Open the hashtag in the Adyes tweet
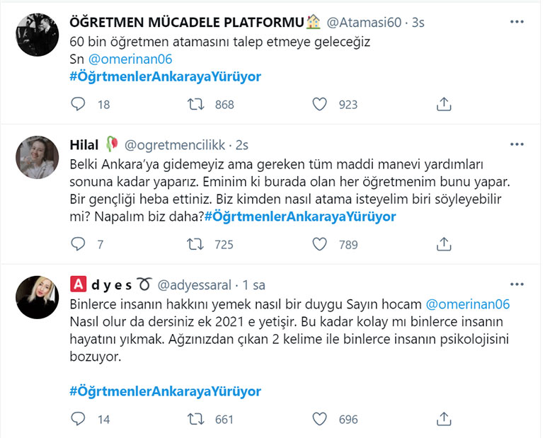The width and height of the screenshot is (545, 438). pyautogui.click(x=166, y=391)
